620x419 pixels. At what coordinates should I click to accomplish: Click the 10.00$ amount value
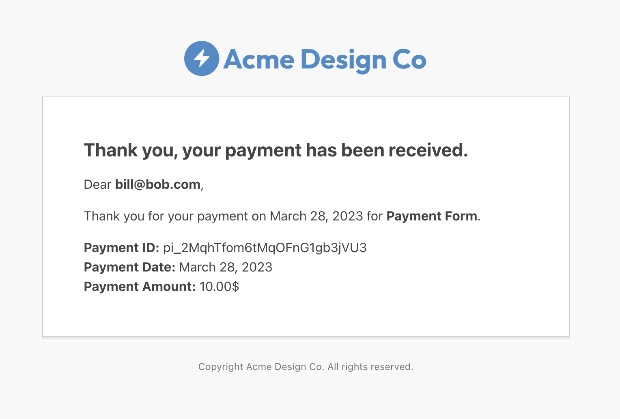(219, 286)
